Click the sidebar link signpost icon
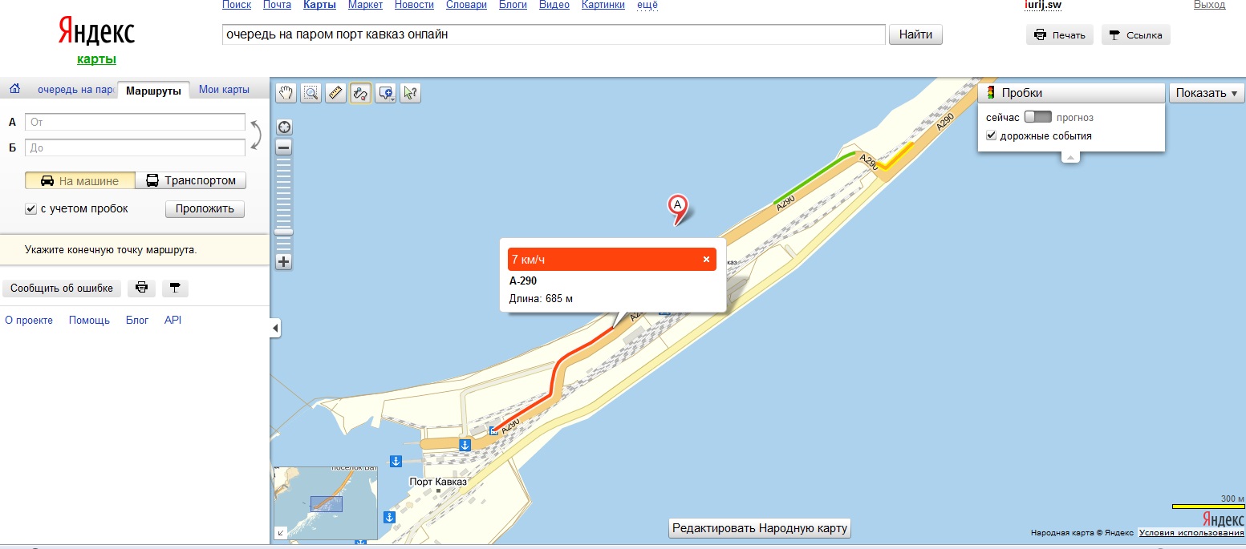Screen dimensions: 1246x549 175,288
